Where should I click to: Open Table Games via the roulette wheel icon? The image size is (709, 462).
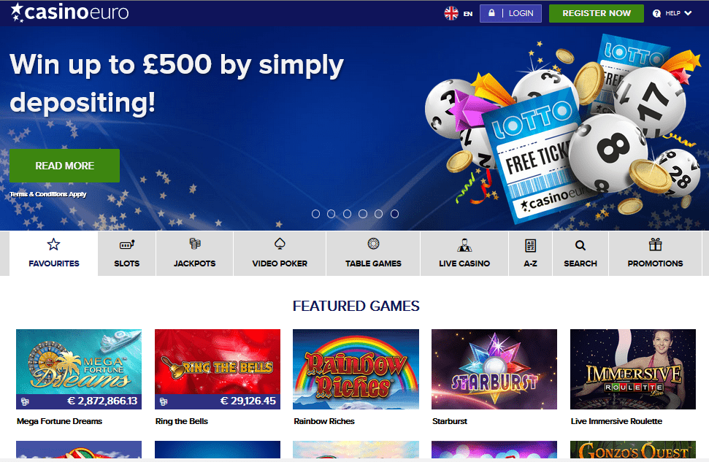(374, 244)
